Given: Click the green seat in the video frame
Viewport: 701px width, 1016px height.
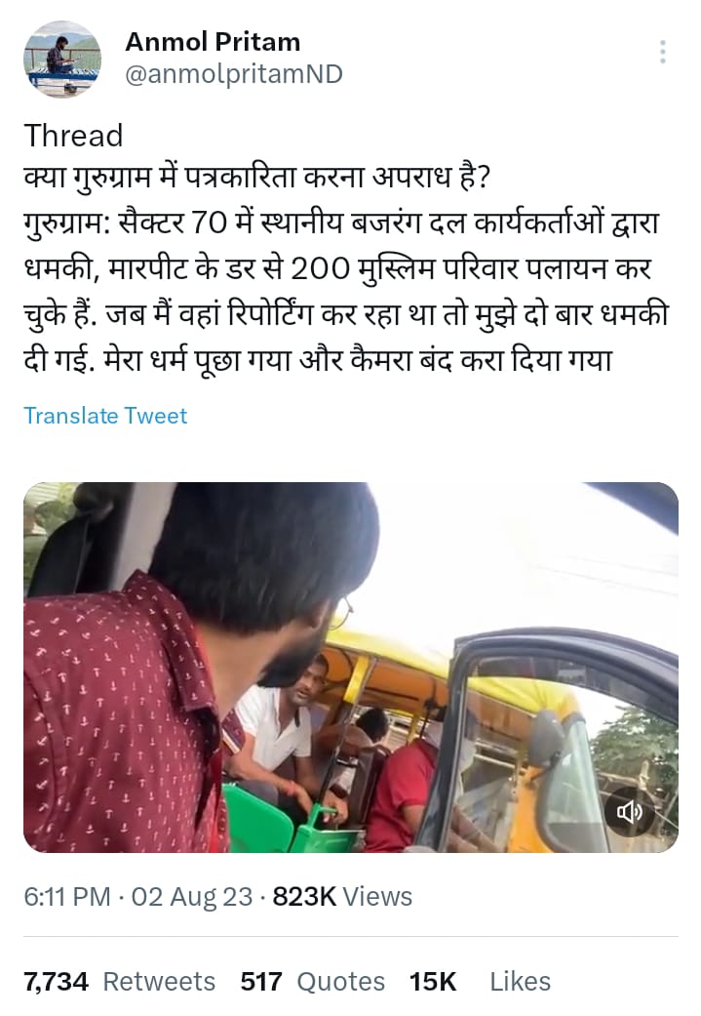Looking at the screenshot, I should pyautogui.click(x=259, y=822).
